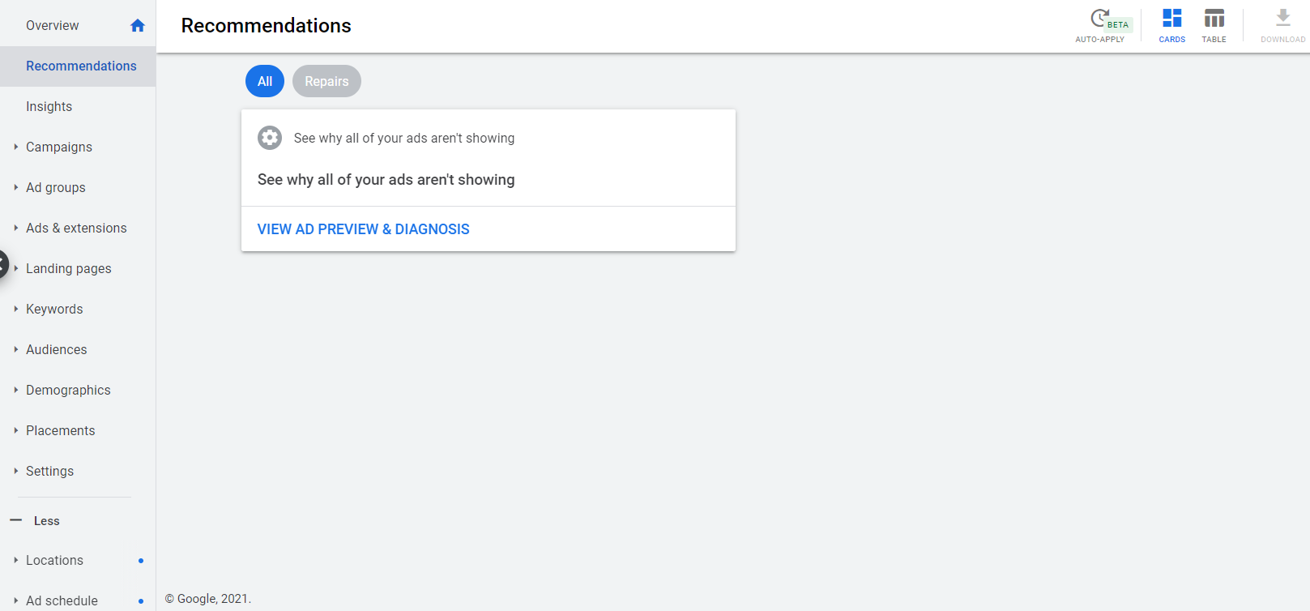Expand the Campaigns section arrow
This screenshot has height=611, width=1310.
pyautogui.click(x=15, y=147)
